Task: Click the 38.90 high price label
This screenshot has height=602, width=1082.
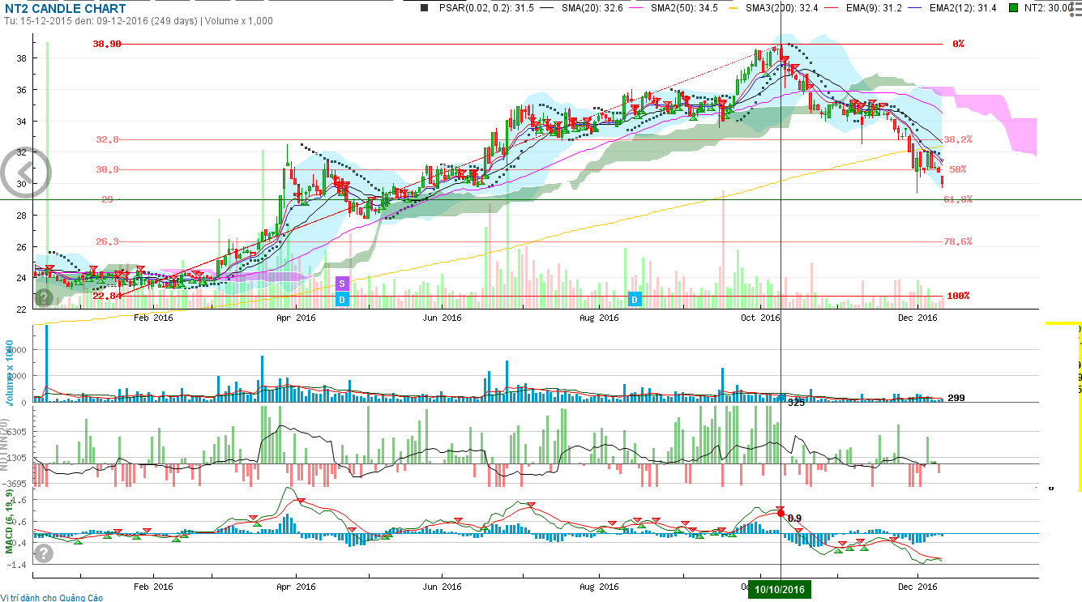Action: point(107,44)
